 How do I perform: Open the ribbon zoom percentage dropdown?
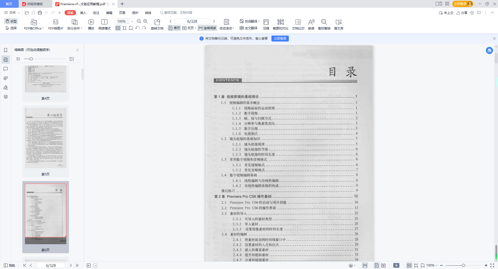click(x=132, y=21)
